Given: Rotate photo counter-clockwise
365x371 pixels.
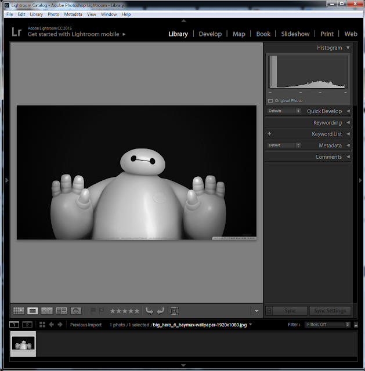Looking at the screenshot, I should pyautogui.click(x=149, y=311).
